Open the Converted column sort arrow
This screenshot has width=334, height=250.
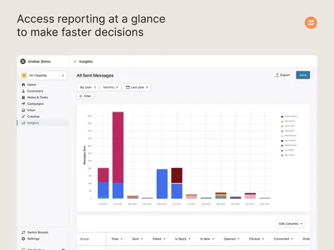[x=292, y=239]
